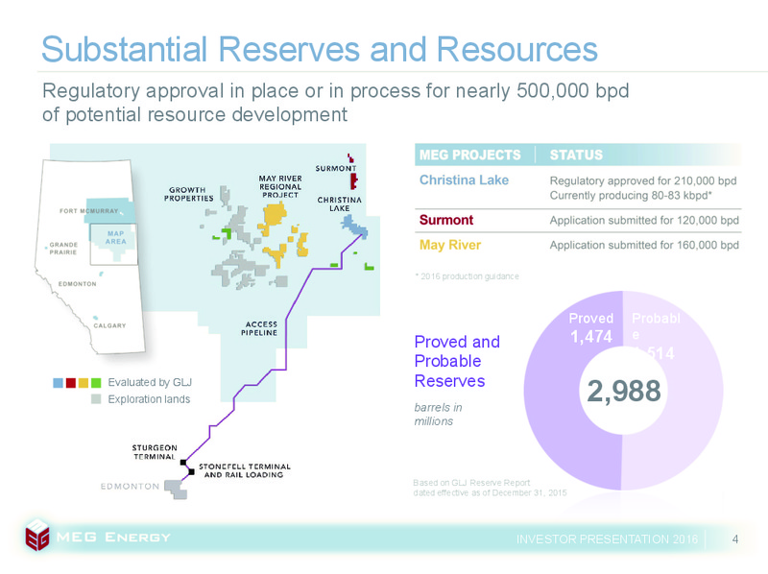Click the 'barrels in millions' caption
Viewport: 768px width, 574px height.
click(439, 415)
